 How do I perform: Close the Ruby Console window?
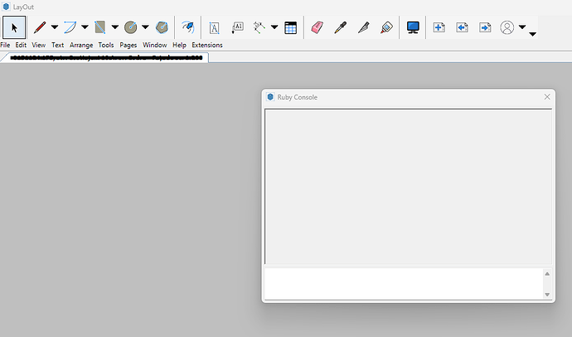[x=547, y=97]
